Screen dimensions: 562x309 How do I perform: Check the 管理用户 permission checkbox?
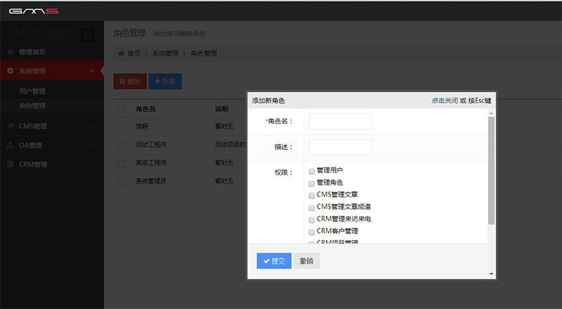[311, 170]
